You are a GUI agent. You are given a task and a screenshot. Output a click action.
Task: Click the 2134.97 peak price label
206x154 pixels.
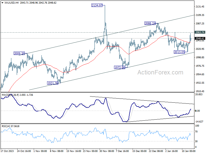pos(97,5)
